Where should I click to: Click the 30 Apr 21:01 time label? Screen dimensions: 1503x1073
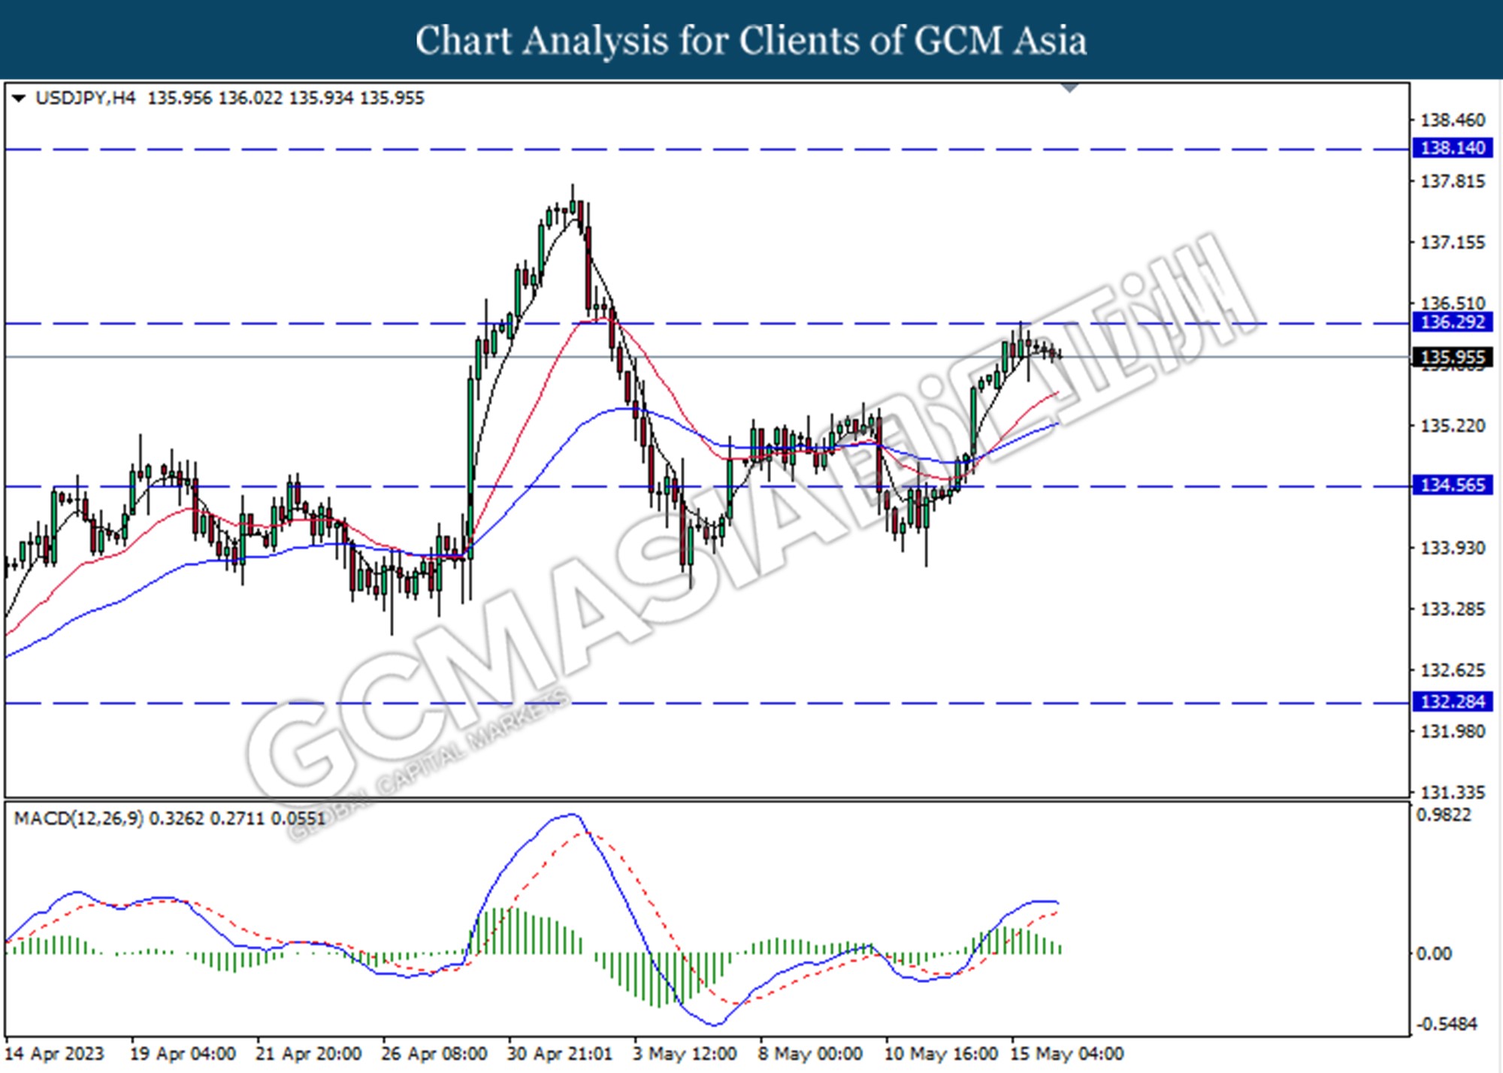[559, 1053]
